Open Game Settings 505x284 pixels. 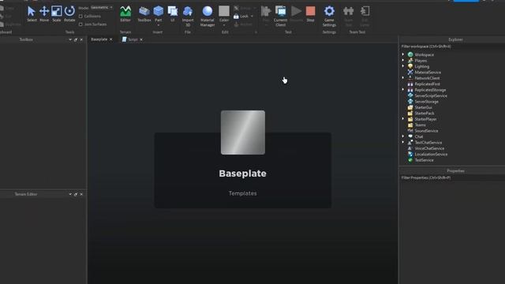(329, 16)
